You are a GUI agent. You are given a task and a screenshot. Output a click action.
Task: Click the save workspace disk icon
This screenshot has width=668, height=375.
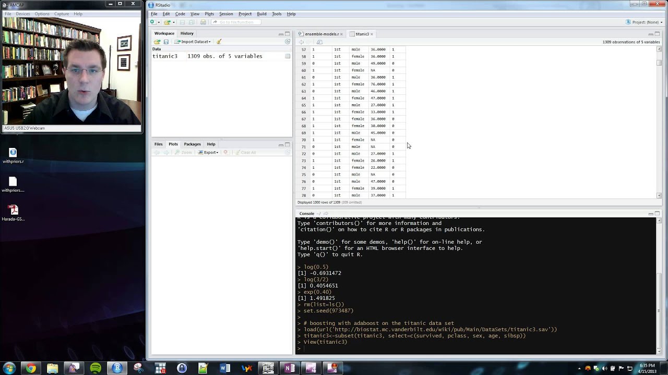pyautogui.click(x=166, y=42)
